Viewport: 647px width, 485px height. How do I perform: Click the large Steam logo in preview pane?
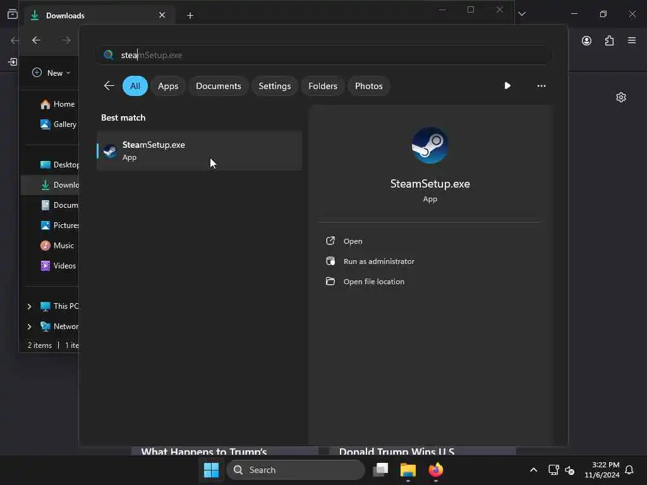(430, 145)
